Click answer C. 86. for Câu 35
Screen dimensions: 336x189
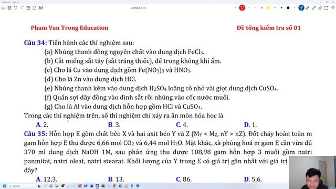(x=184, y=179)
